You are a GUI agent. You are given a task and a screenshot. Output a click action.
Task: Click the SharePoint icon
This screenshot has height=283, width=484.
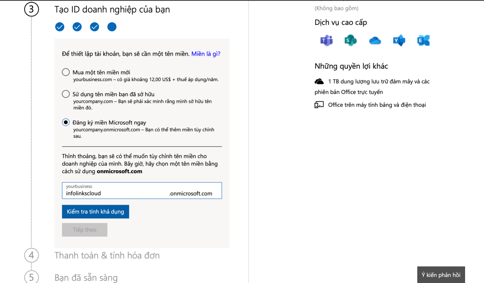coord(350,41)
